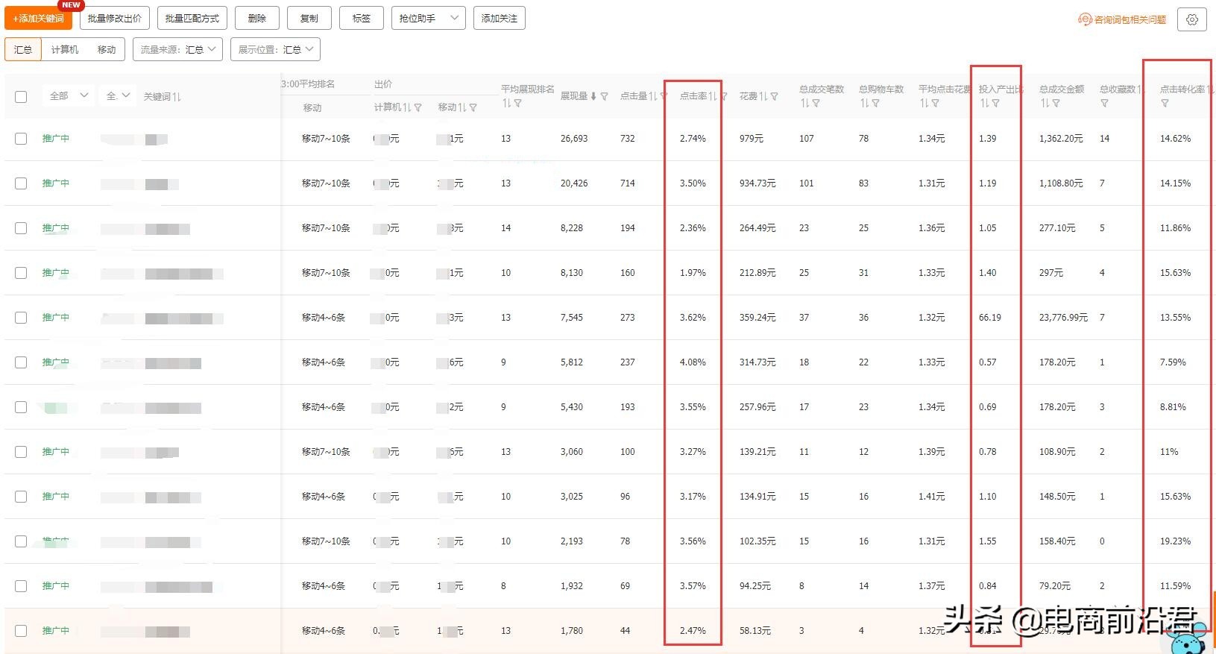Open the 流量来源: 汇总 dropdown
The width and height of the screenshot is (1216, 654).
coord(177,49)
